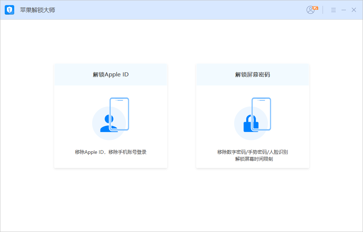Screen dimensions: 363x232
Task: Click the orange VIP badge
Action: 315,8
